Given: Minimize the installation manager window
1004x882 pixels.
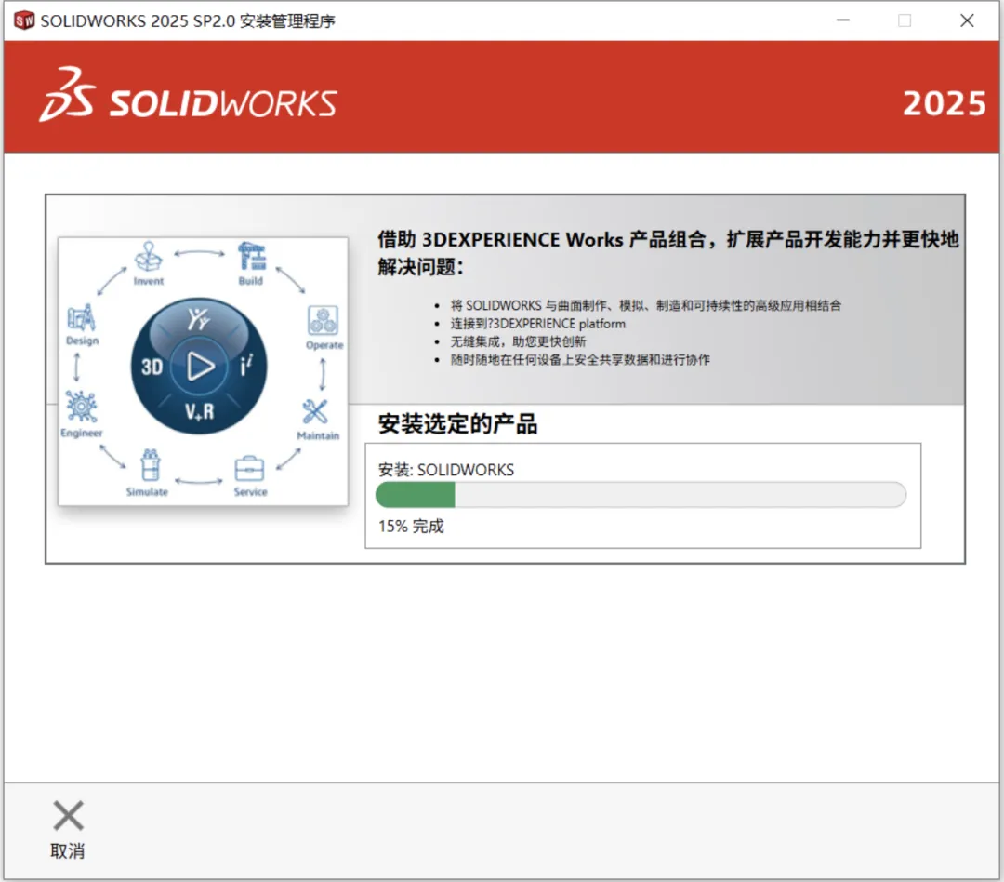Looking at the screenshot, I should pos(843,20).
